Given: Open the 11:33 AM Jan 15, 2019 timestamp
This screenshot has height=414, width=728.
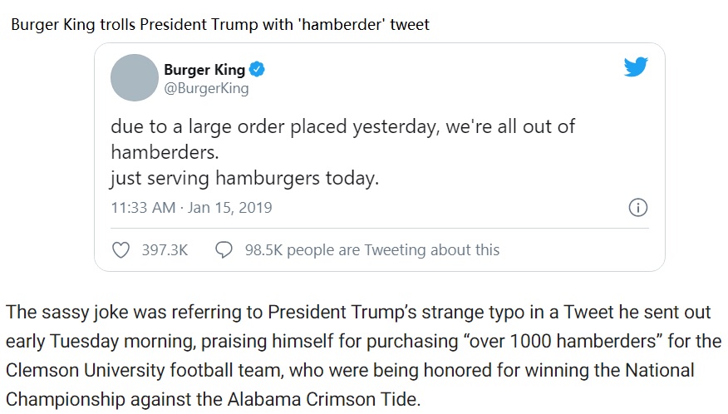Looking at the screenshot, I should 191,207.
